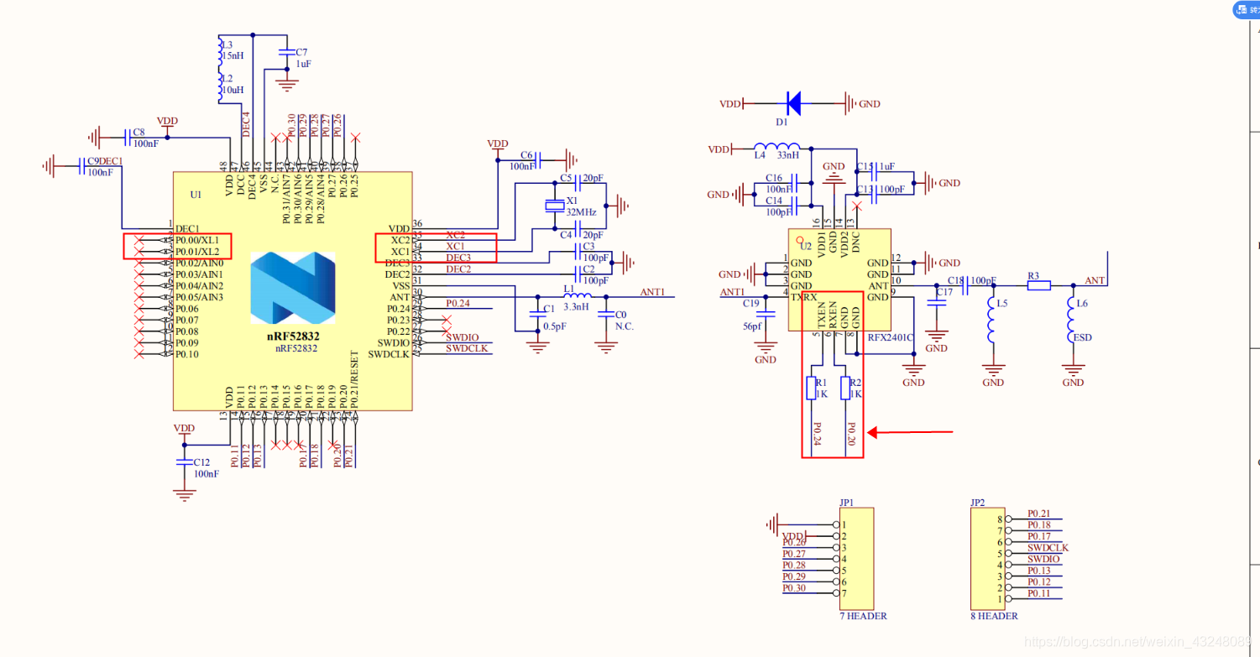Image resolution: width=1260 pixels, height=657 pixels.
Task: Select the ANT1 net label near L1
Action: click(652, 292)
